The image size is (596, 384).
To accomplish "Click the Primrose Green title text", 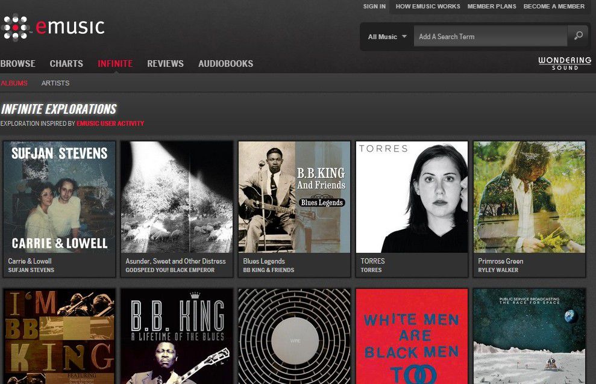I will tap(501, 261).
